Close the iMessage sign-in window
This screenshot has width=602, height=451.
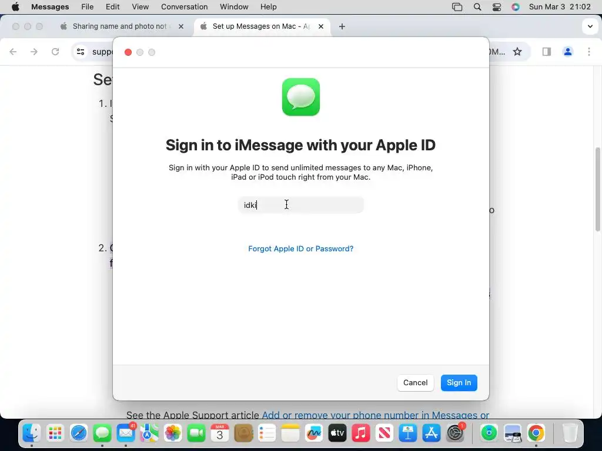pyautogui.click(x=128, y=52)
